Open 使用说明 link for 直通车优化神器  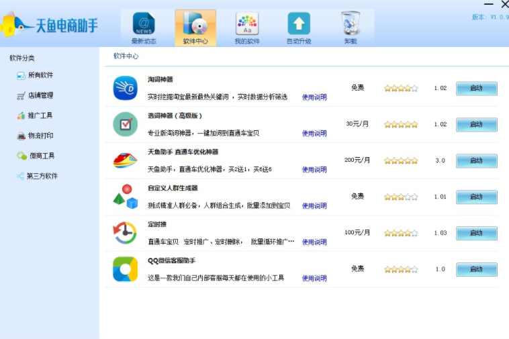(x=314, y=169)
